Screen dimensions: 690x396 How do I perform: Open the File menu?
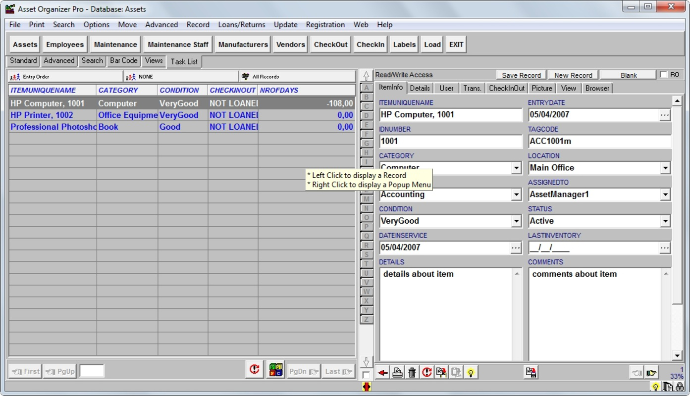coord(15,25)
